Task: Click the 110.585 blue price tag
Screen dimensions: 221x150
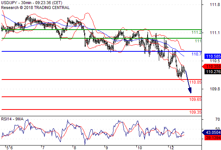Action: 213,56
